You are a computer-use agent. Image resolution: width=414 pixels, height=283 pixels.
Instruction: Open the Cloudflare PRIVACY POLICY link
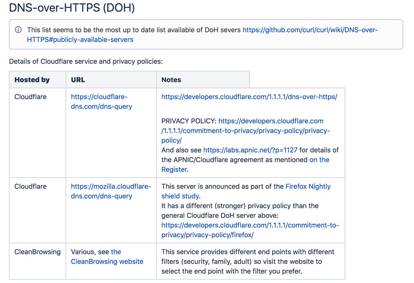pos(246,130)
